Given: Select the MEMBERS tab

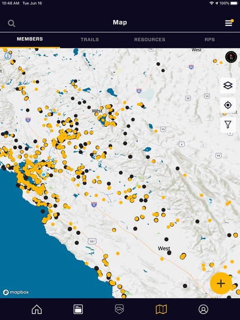Looking at the screenshot, I should tap(30, 39).
